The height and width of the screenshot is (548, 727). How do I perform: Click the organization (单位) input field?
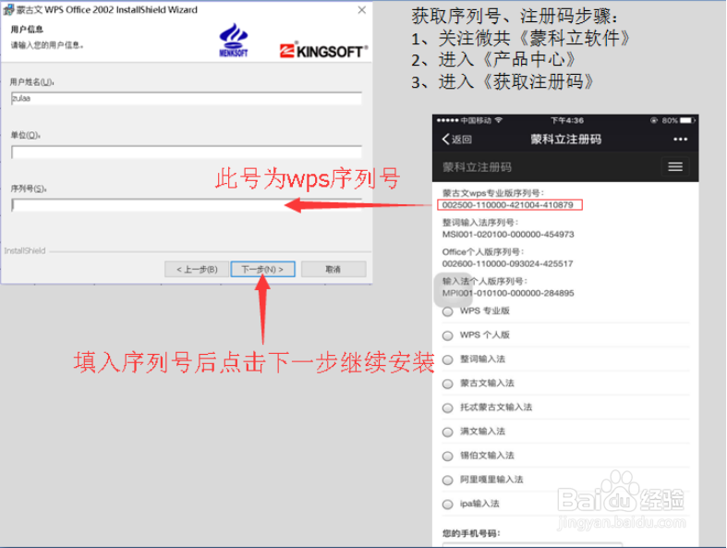tap(187, 152)
